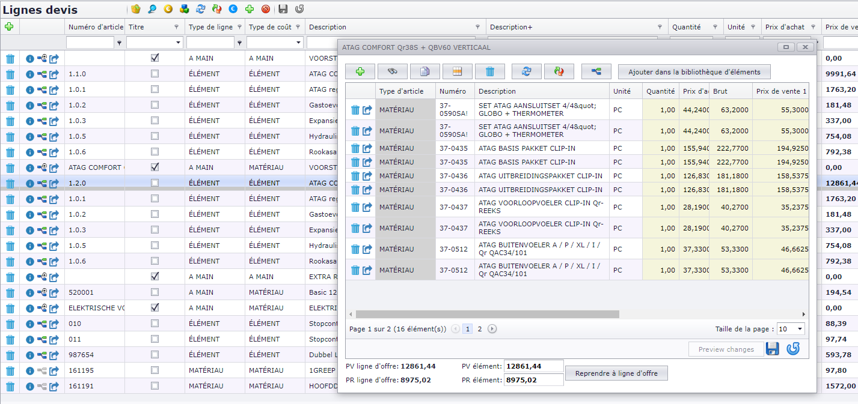Sort popup grid by Prix de vente 1
Screen dimensions: 858x404
(x=782, y=91)
